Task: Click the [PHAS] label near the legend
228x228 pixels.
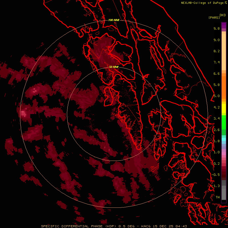Action: 214,17
